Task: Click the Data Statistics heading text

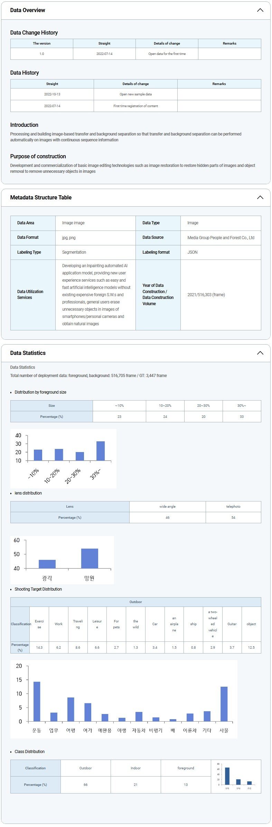Action: (28, 353)
